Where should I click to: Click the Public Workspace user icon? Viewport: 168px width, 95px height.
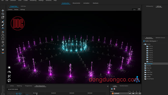tap(144, 41)
